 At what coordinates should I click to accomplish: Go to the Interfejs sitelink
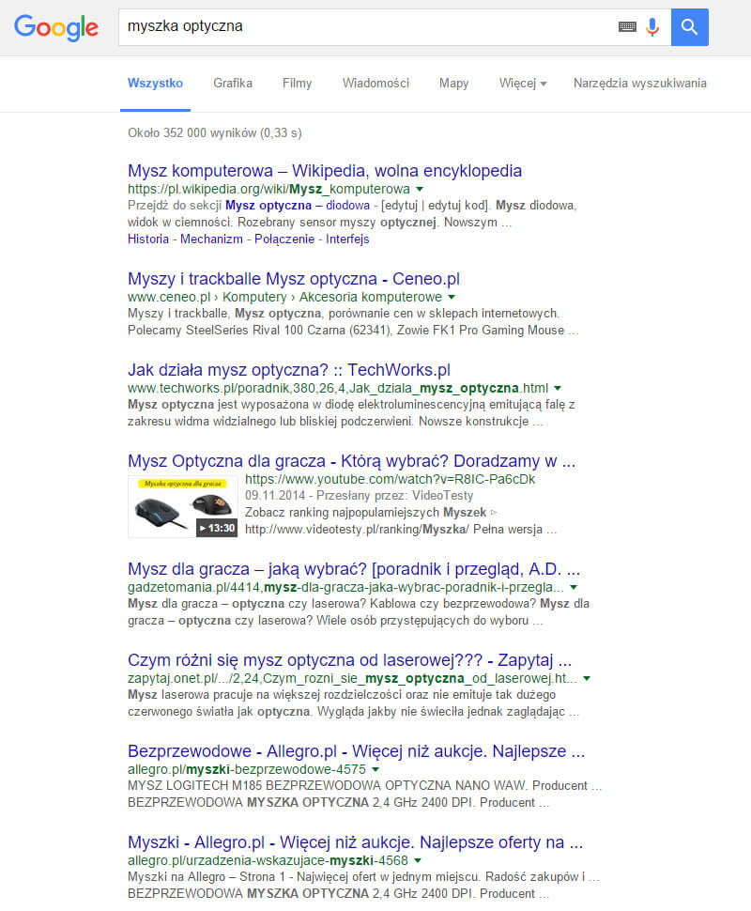pyautogui.click(x=347, y=239)
